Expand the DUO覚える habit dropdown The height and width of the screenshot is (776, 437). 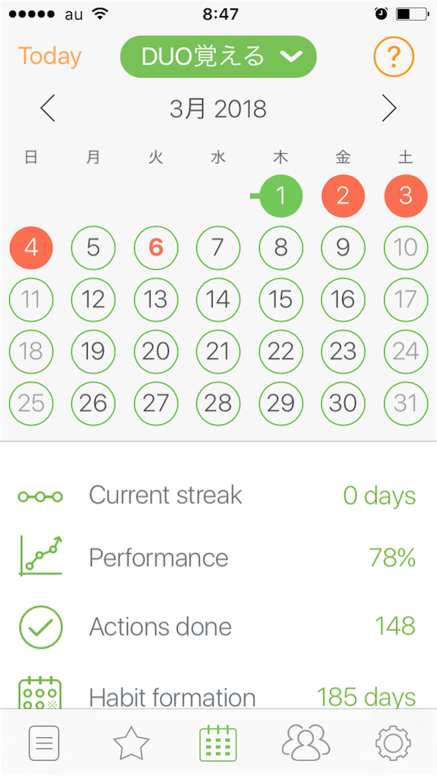[x=218, y=57]
